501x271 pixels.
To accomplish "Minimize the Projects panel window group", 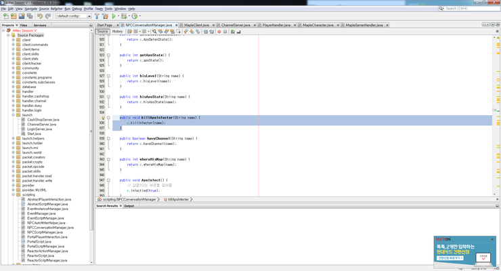I will [x=91, y=25].
